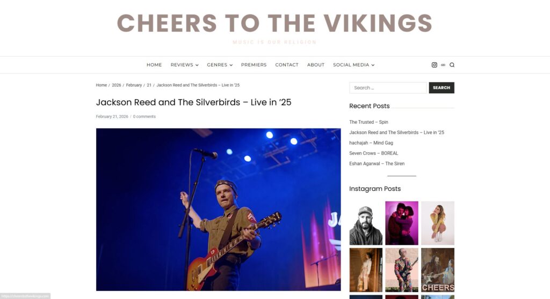
Task: Go to the Home menu item
Action: [x=154, y=65]
